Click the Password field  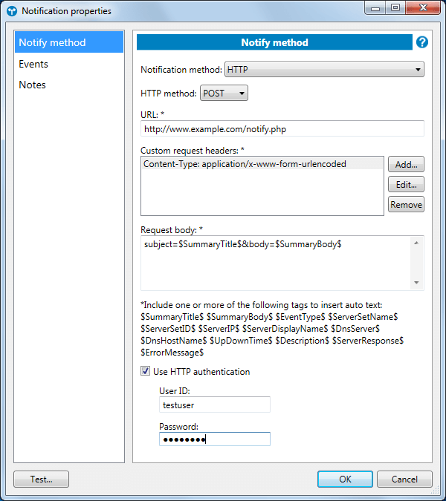click(214, 439)
